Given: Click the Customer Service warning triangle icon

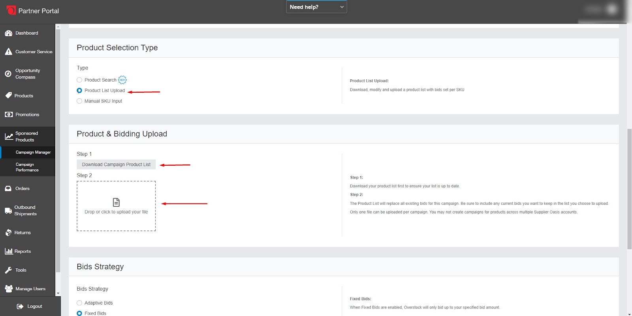Looking at the screenshot, I should coord(8,52).
